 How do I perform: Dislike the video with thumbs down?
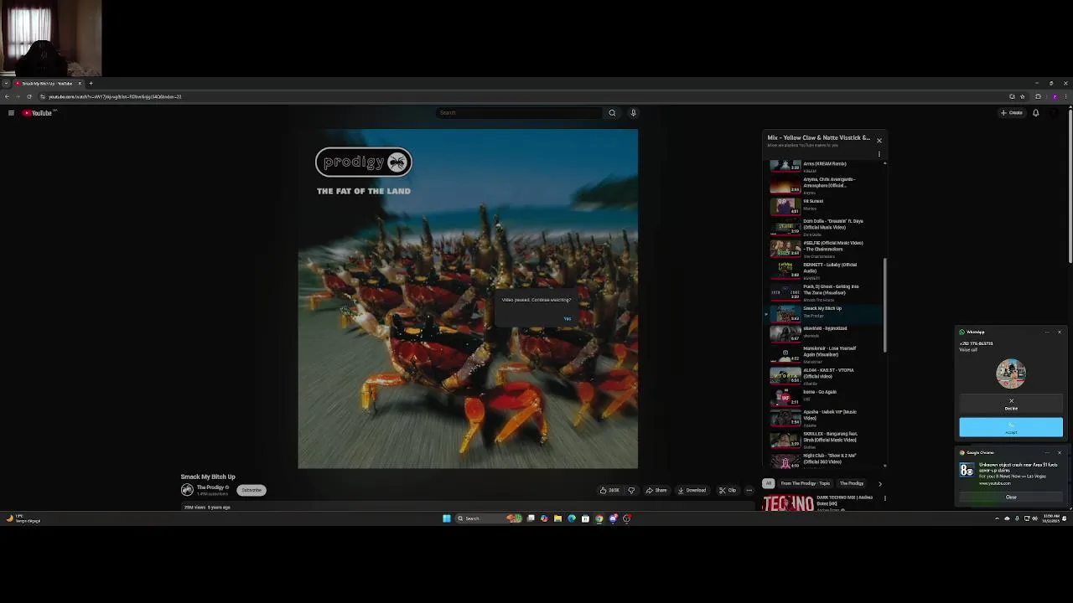(x=631, y=490)
